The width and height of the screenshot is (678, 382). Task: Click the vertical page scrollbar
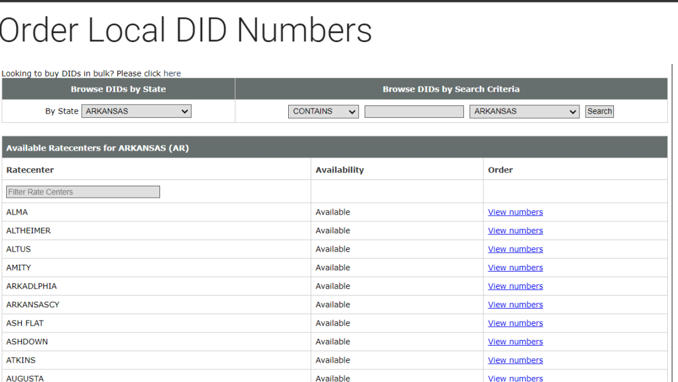click(x=673, y=188)
